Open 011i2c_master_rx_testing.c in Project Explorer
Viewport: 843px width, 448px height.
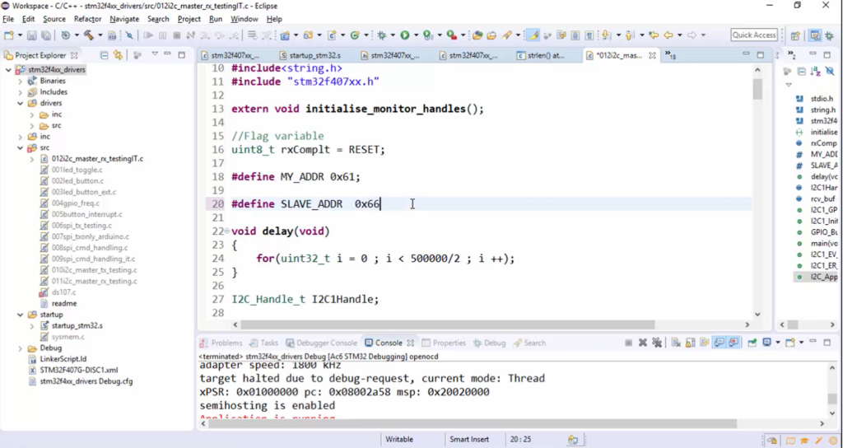94,281
